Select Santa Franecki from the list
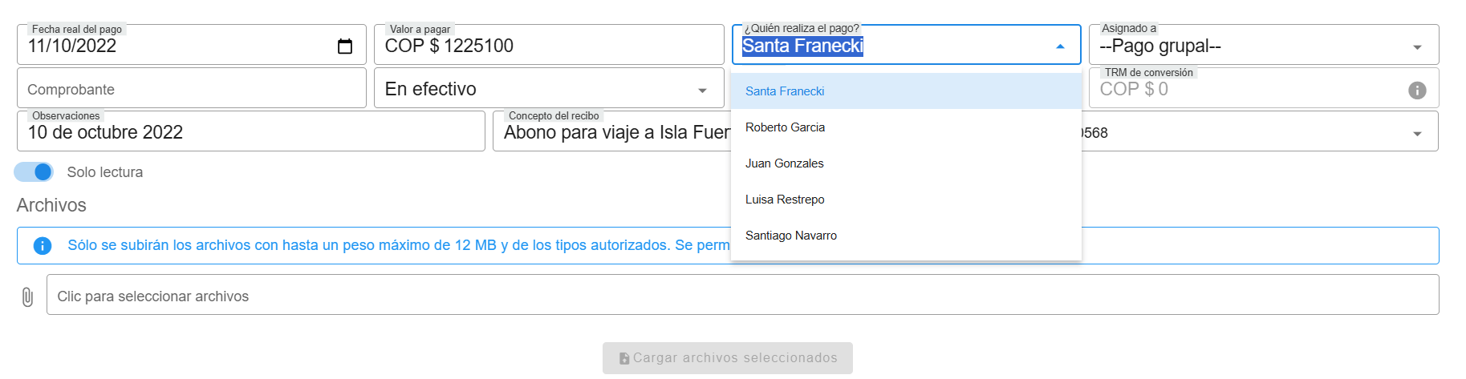This screenshot has width=1466, height=379. 785,91
